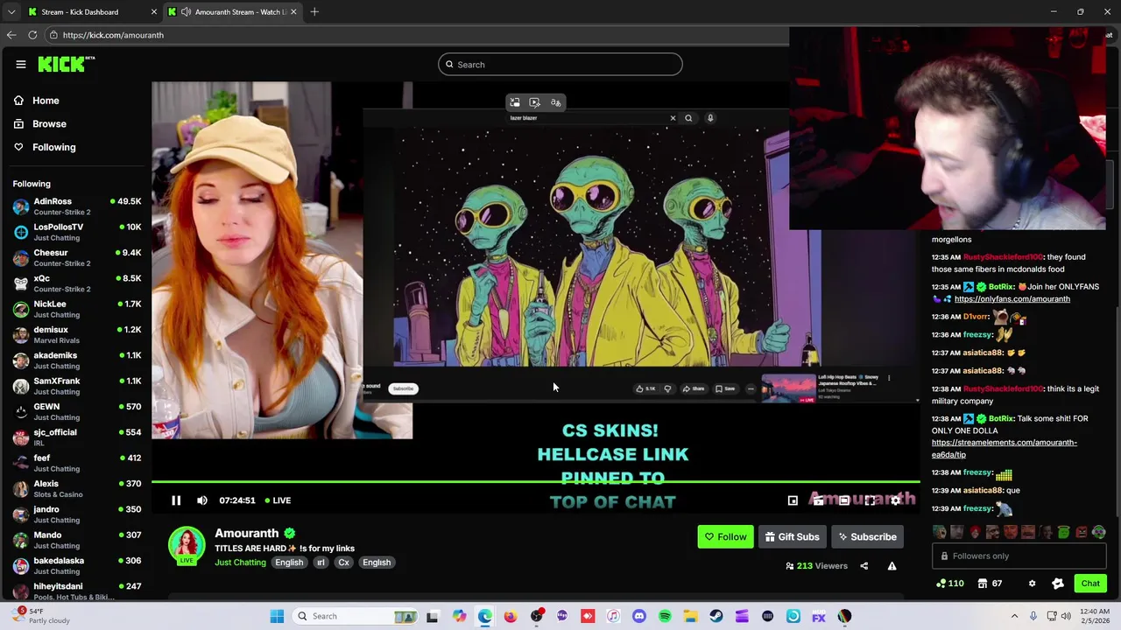Click the Just Chatting category link
This screenshot has width=1121, height=630.
[240, 563]
